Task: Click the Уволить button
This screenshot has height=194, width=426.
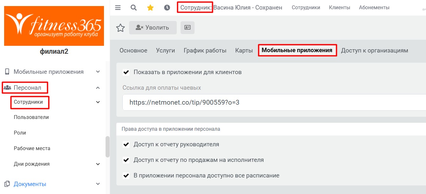Action: click(x=153, y=28)
